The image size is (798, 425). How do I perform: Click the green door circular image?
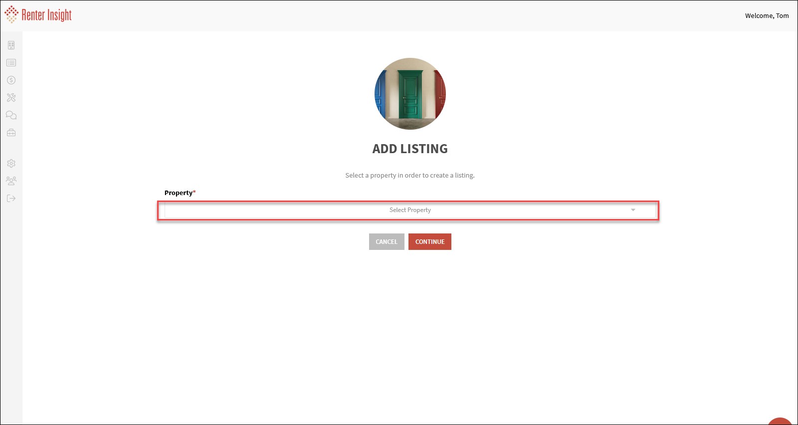click(x=410, y=94)
